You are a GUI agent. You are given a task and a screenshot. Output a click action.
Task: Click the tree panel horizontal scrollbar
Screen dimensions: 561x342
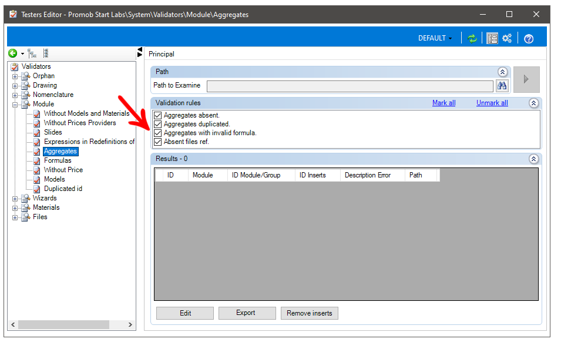pos(65,325)
